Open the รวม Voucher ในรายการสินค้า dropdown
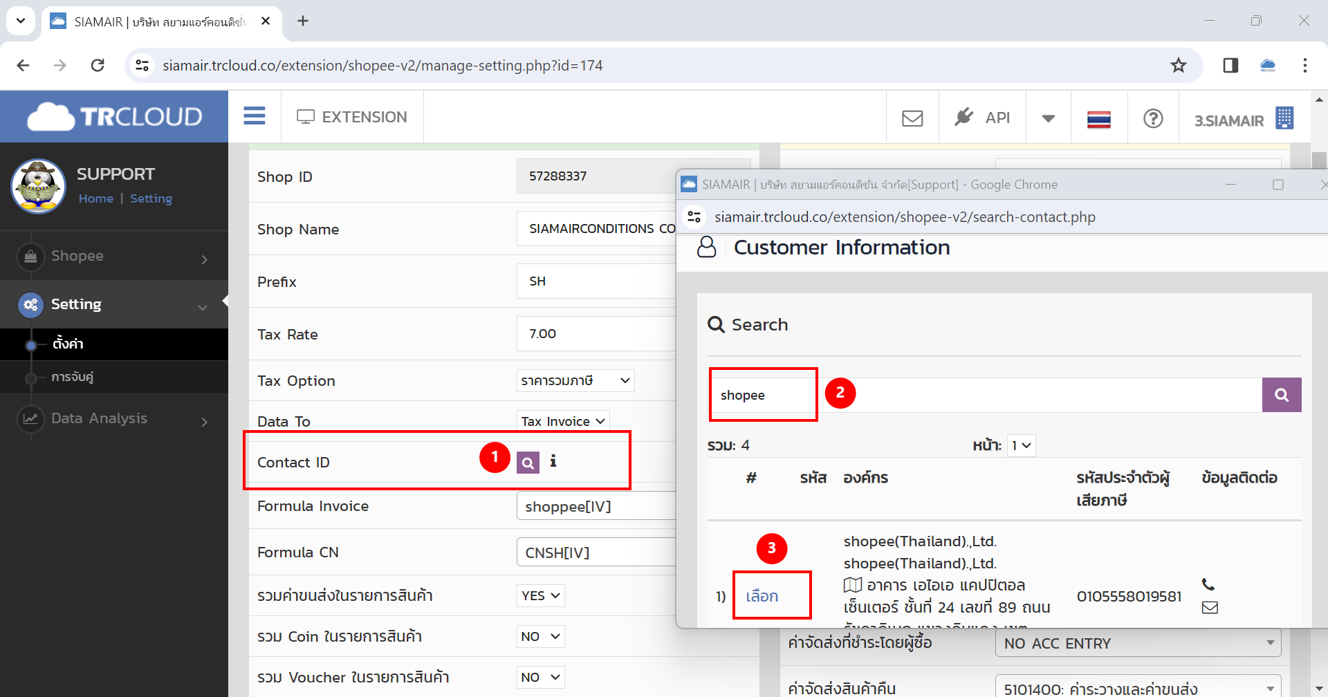Image resolution: width=1328 pixels, height=697 pixels. pyautogui.click(x=541, y=677)
